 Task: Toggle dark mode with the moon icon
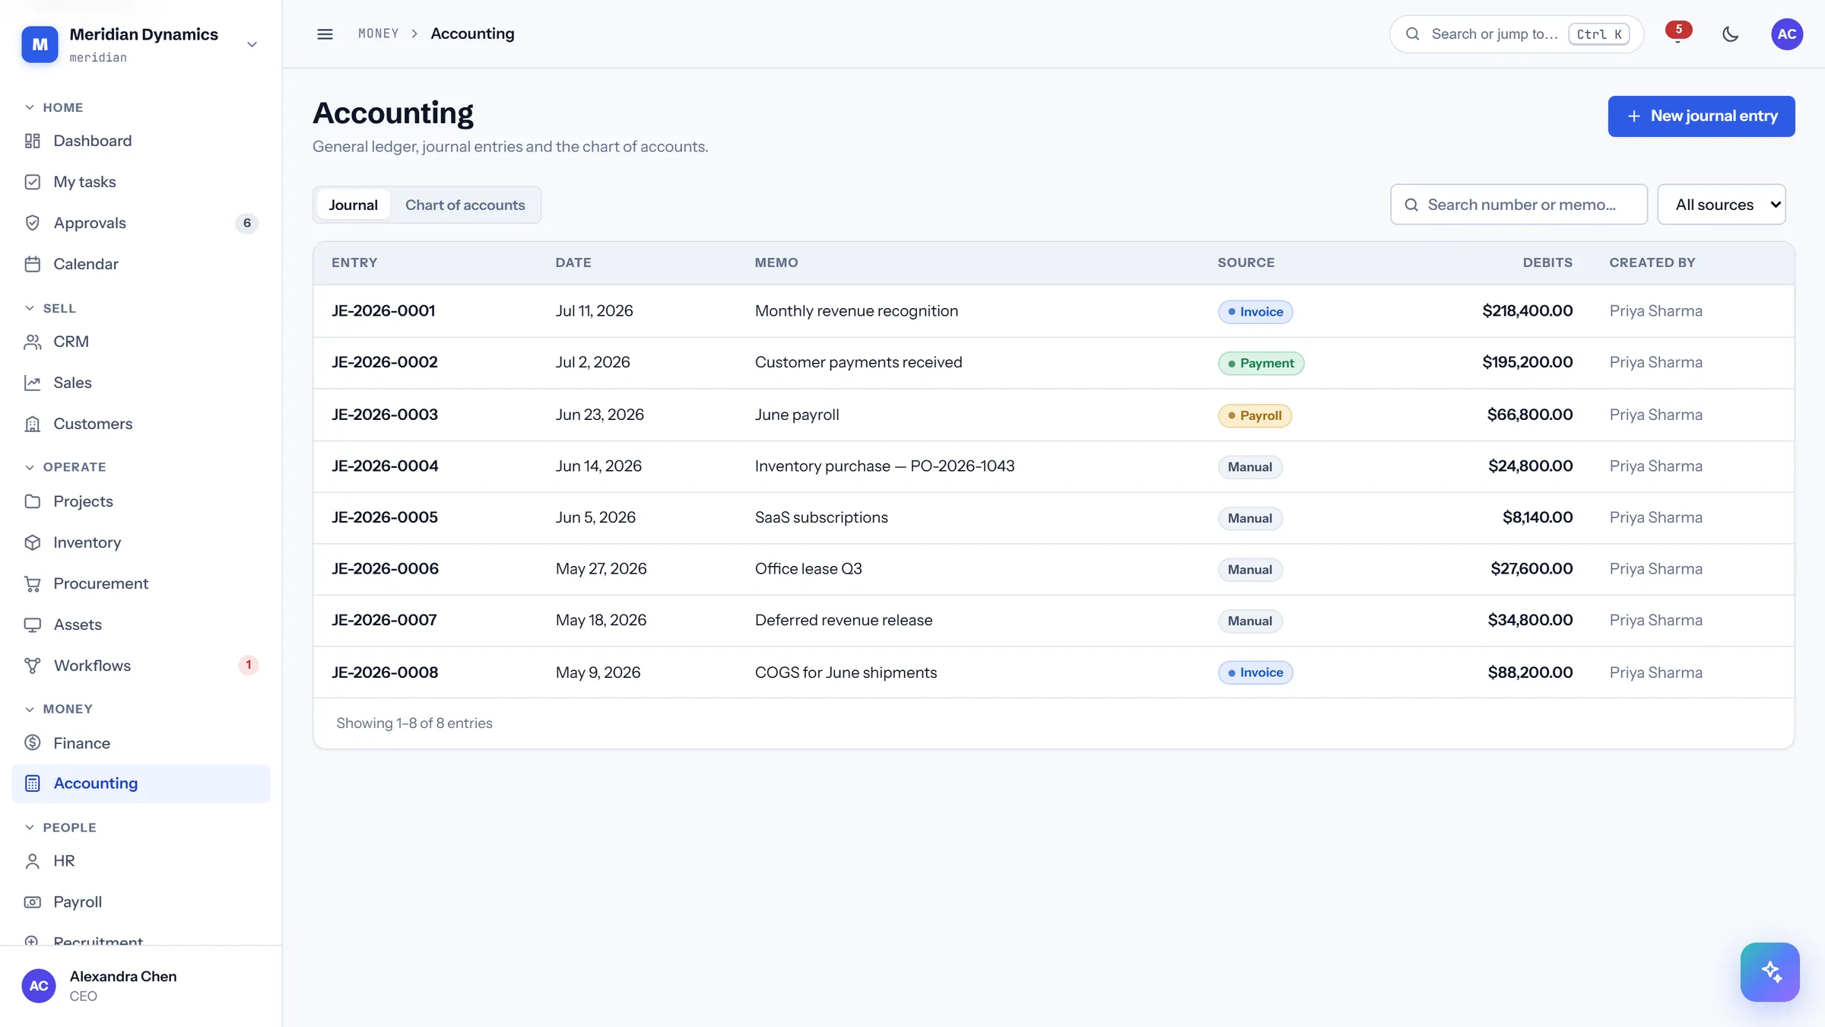click(1730, 33)
